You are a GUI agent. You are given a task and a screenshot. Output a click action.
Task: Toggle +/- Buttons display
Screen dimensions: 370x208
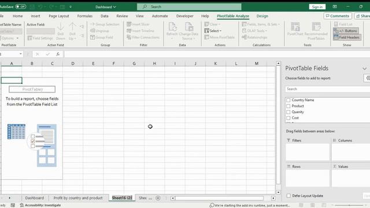[346, 31]
